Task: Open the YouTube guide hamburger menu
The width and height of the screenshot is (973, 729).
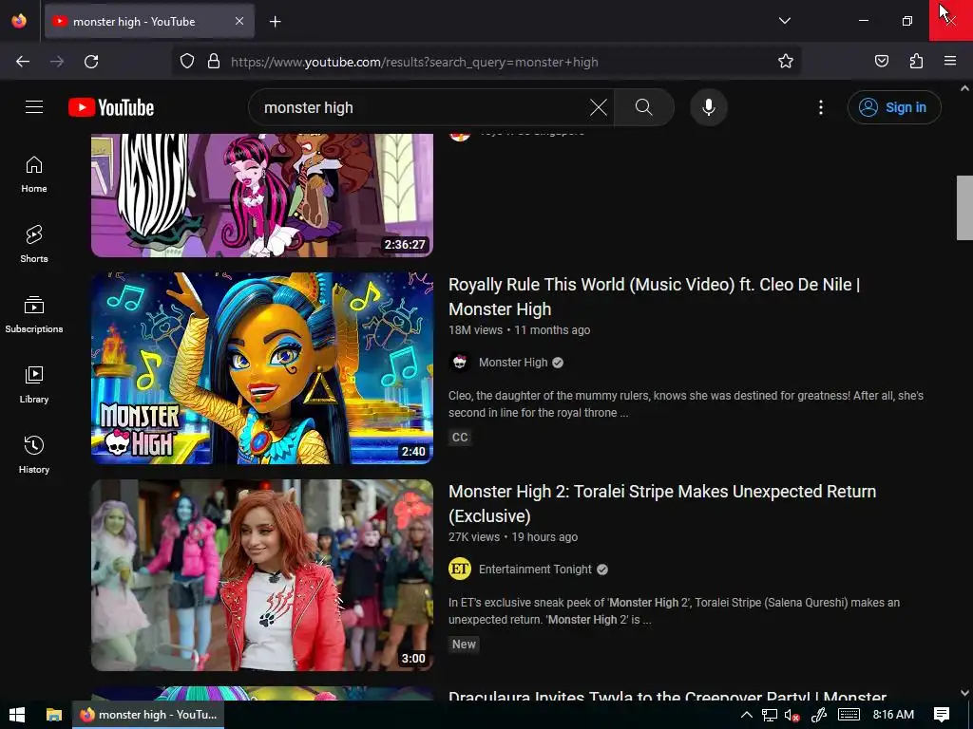Action: pos(34,107)
